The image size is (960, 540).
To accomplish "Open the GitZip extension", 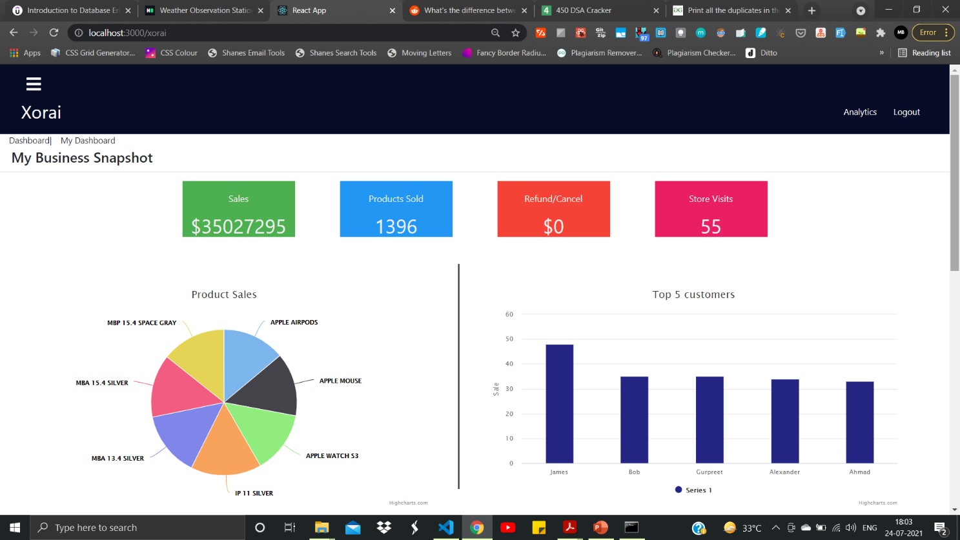I will [x=601, y=33].
